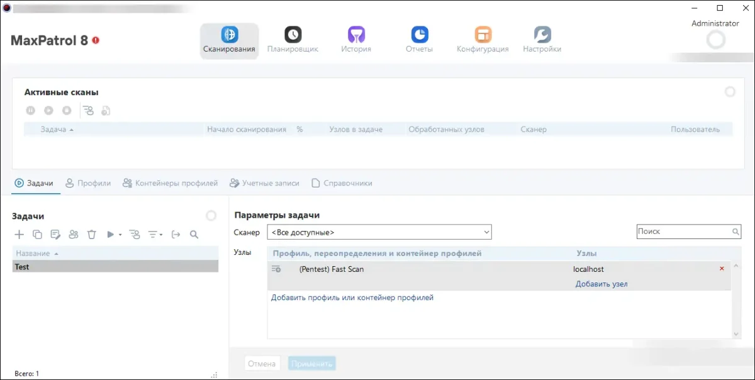Click the duplicate task icon
This screenshot has height=380, width=755.
[x=37, y=235]
